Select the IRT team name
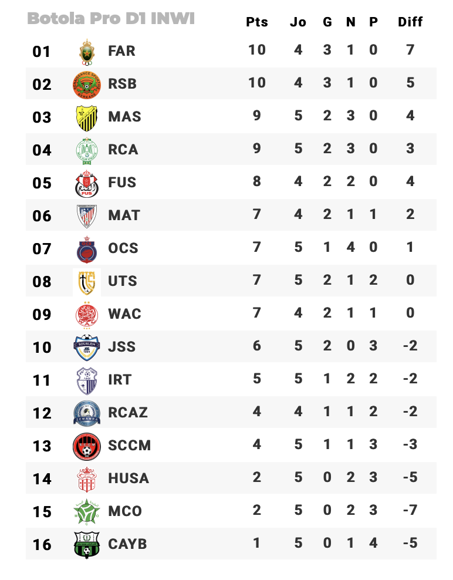 pos(120,380)
